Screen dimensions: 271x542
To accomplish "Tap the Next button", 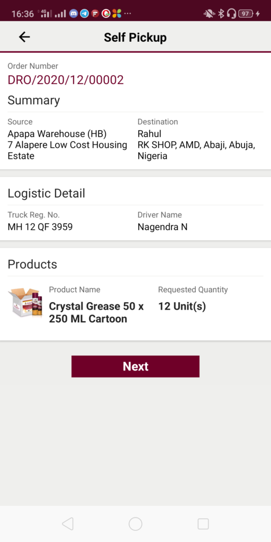I will point(135,366).
